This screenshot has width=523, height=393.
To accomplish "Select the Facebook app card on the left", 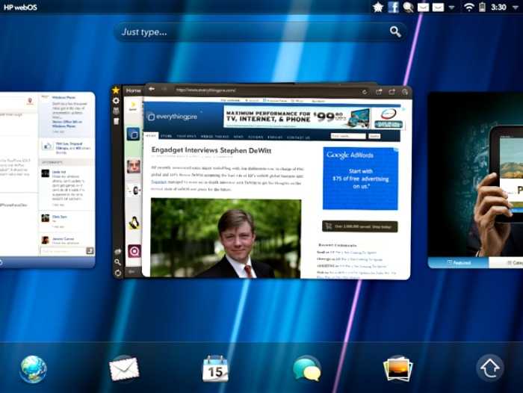I will [47, 179].
